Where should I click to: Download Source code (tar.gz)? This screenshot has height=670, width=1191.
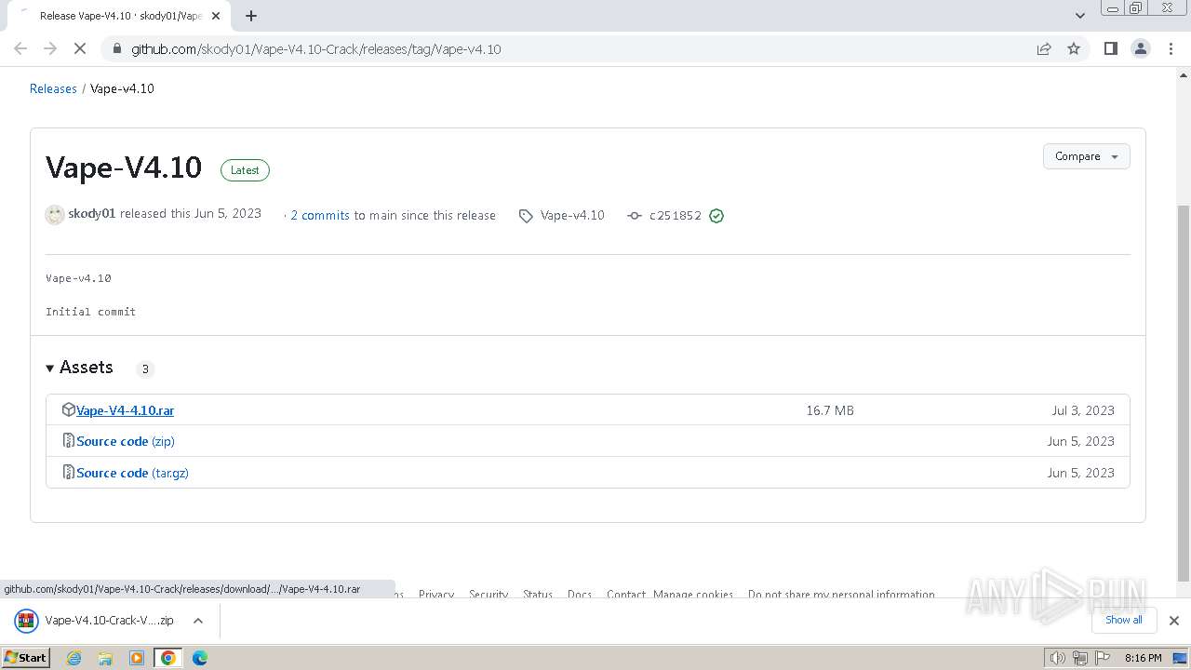point(132,473)
